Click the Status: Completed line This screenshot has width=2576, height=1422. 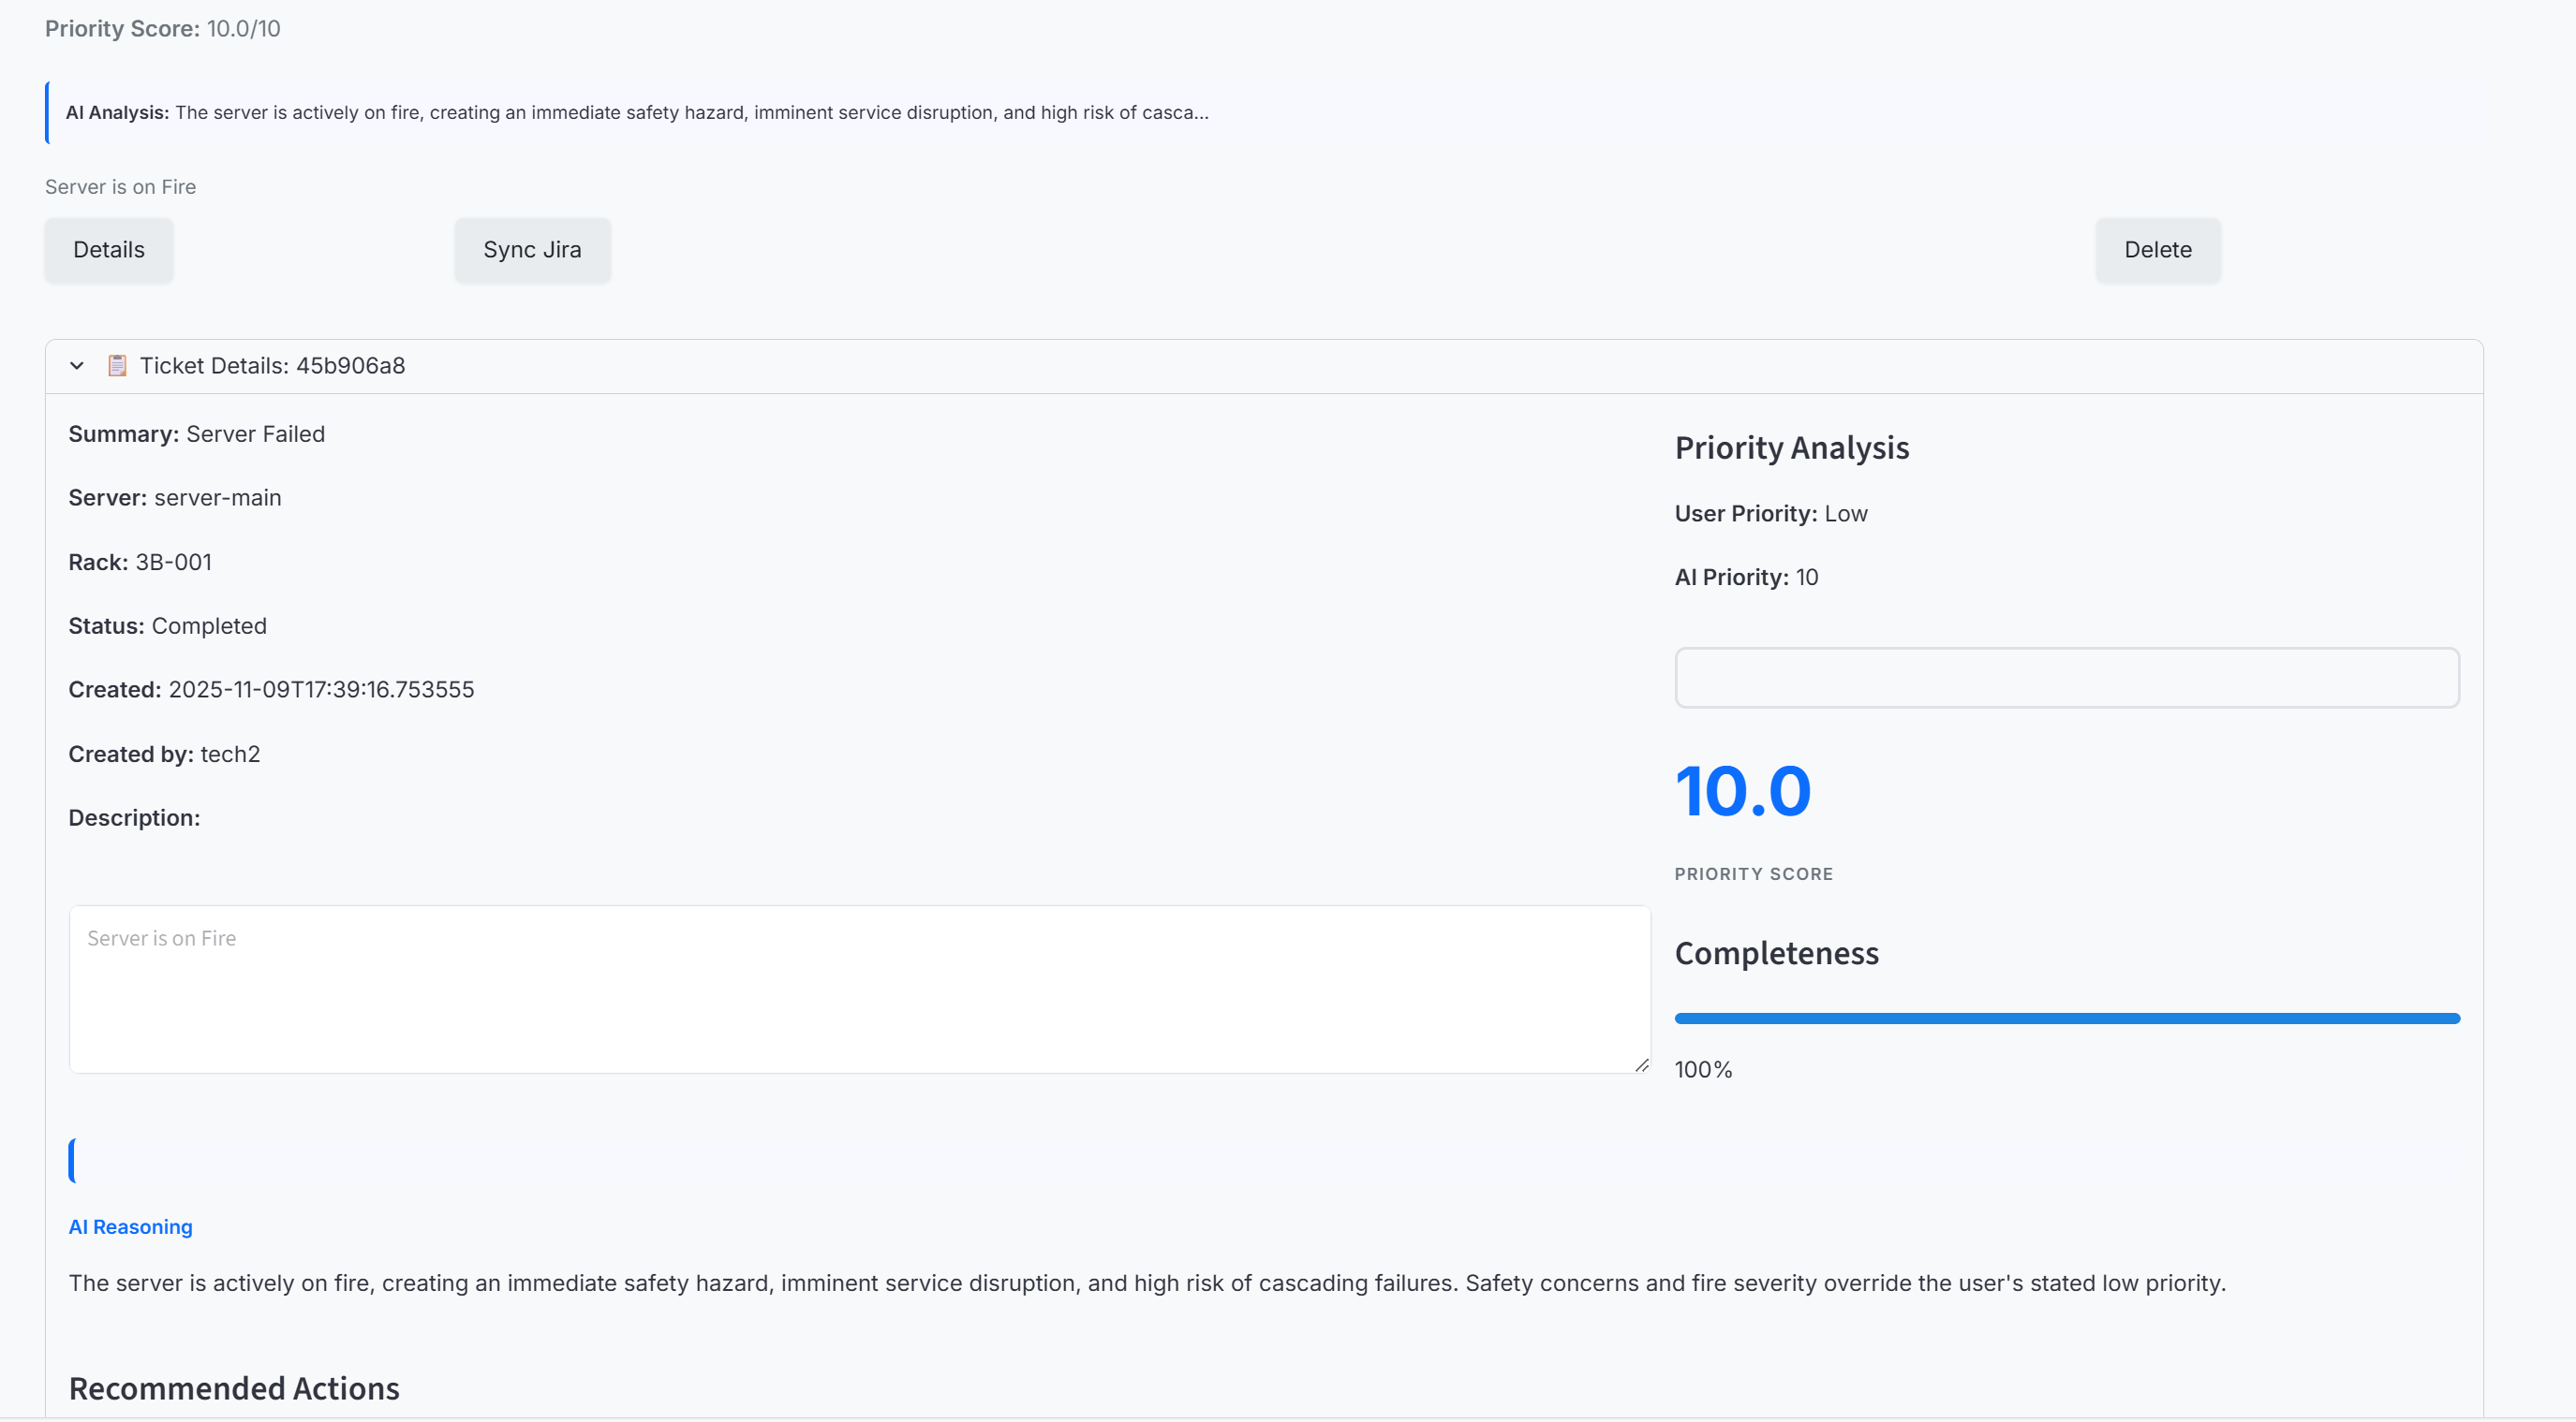pos(168,625)
